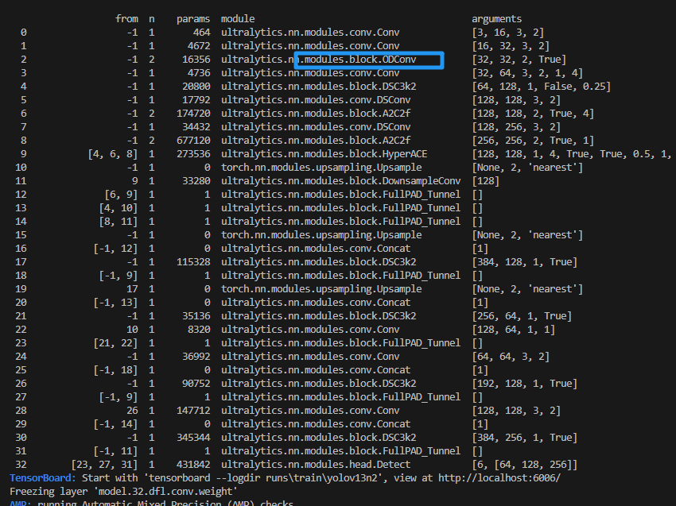Select the params value 4736
This screenshot has height=506, width=676.
(199, 73)
